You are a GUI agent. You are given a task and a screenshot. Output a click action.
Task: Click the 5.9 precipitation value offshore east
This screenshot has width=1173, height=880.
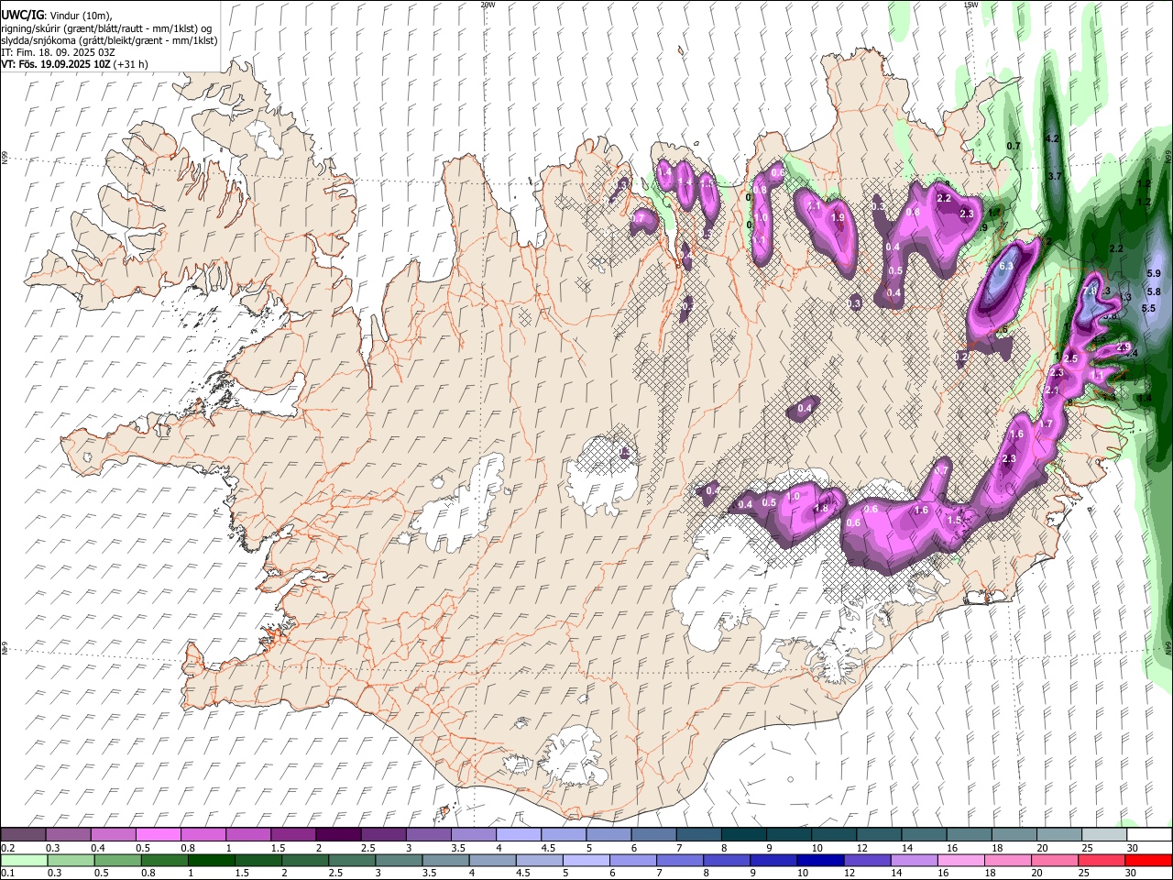pos(1154,273)
